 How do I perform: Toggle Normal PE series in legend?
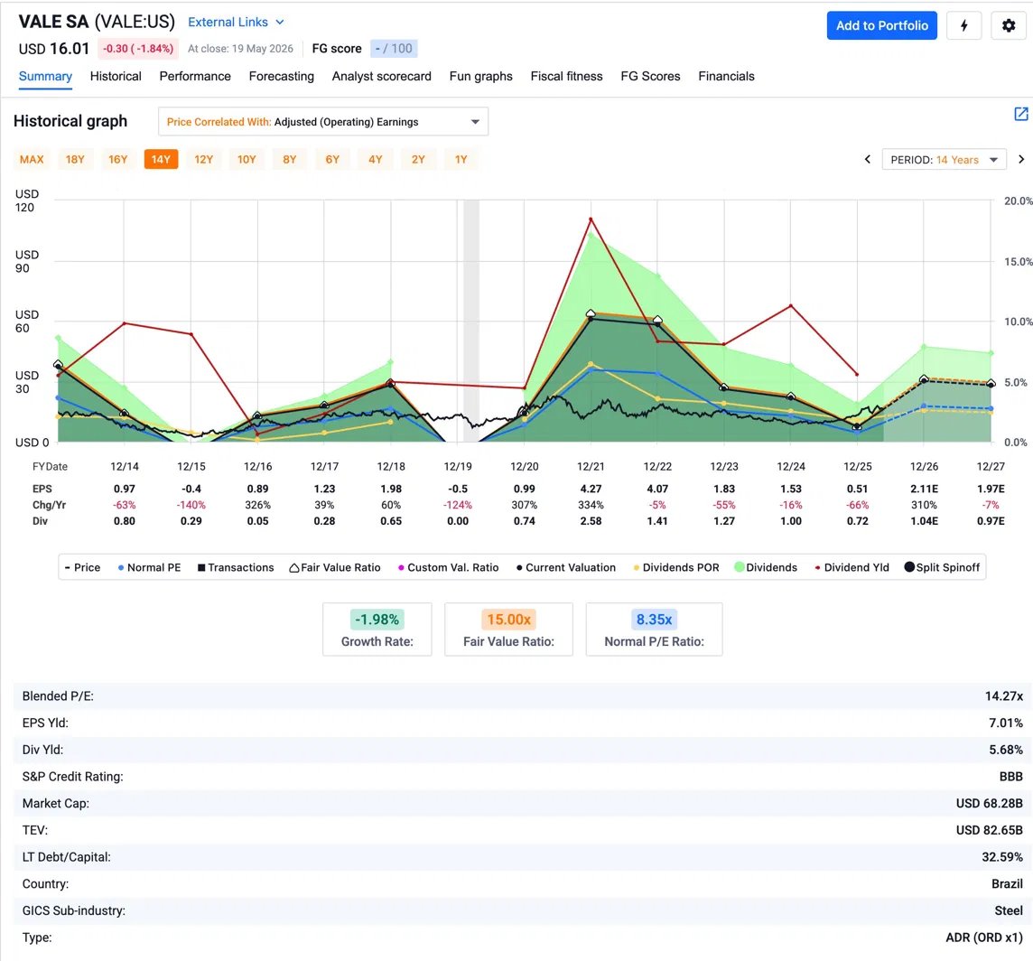point(149,567)
